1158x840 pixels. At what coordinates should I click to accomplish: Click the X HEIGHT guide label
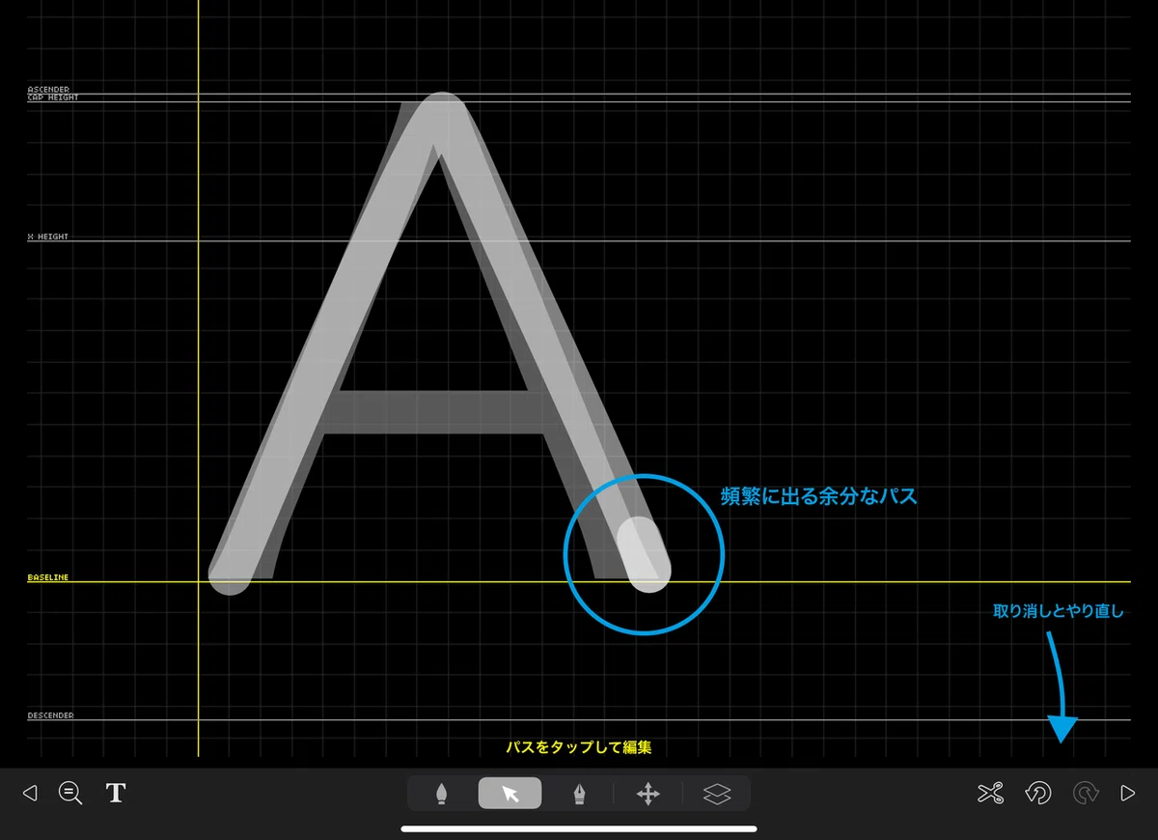48,237
